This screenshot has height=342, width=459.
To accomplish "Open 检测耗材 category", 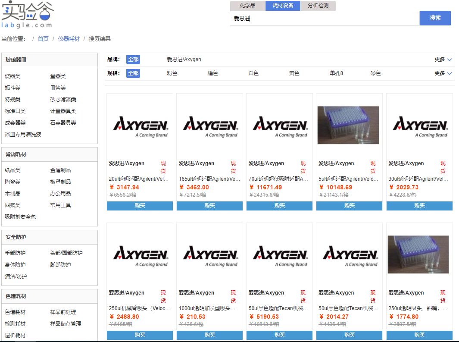I will 15,324.
